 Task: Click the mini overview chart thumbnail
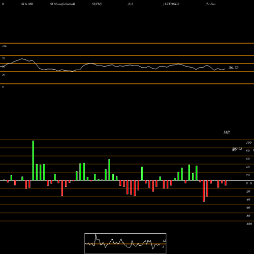(125, 243)
